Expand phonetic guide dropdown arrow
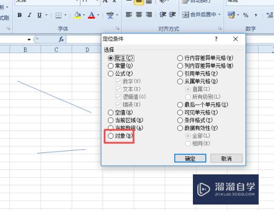 [x=117, y=15]
